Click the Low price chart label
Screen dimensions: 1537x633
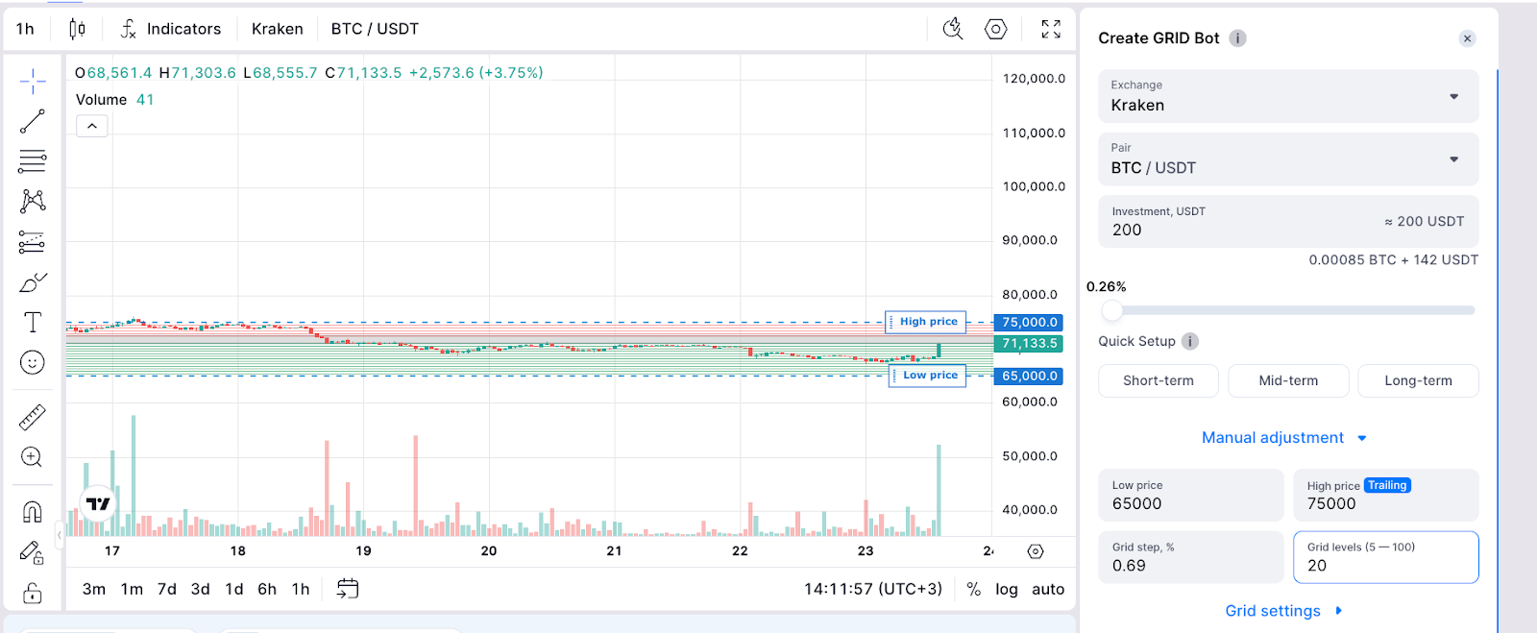(x=928, y=376)
